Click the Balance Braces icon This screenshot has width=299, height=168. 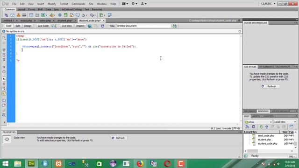click(x=4, y=72)
